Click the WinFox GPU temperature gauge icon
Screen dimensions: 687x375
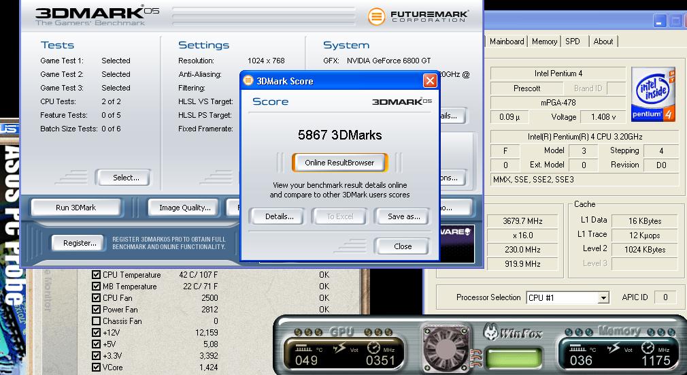(x=303, y=348)
